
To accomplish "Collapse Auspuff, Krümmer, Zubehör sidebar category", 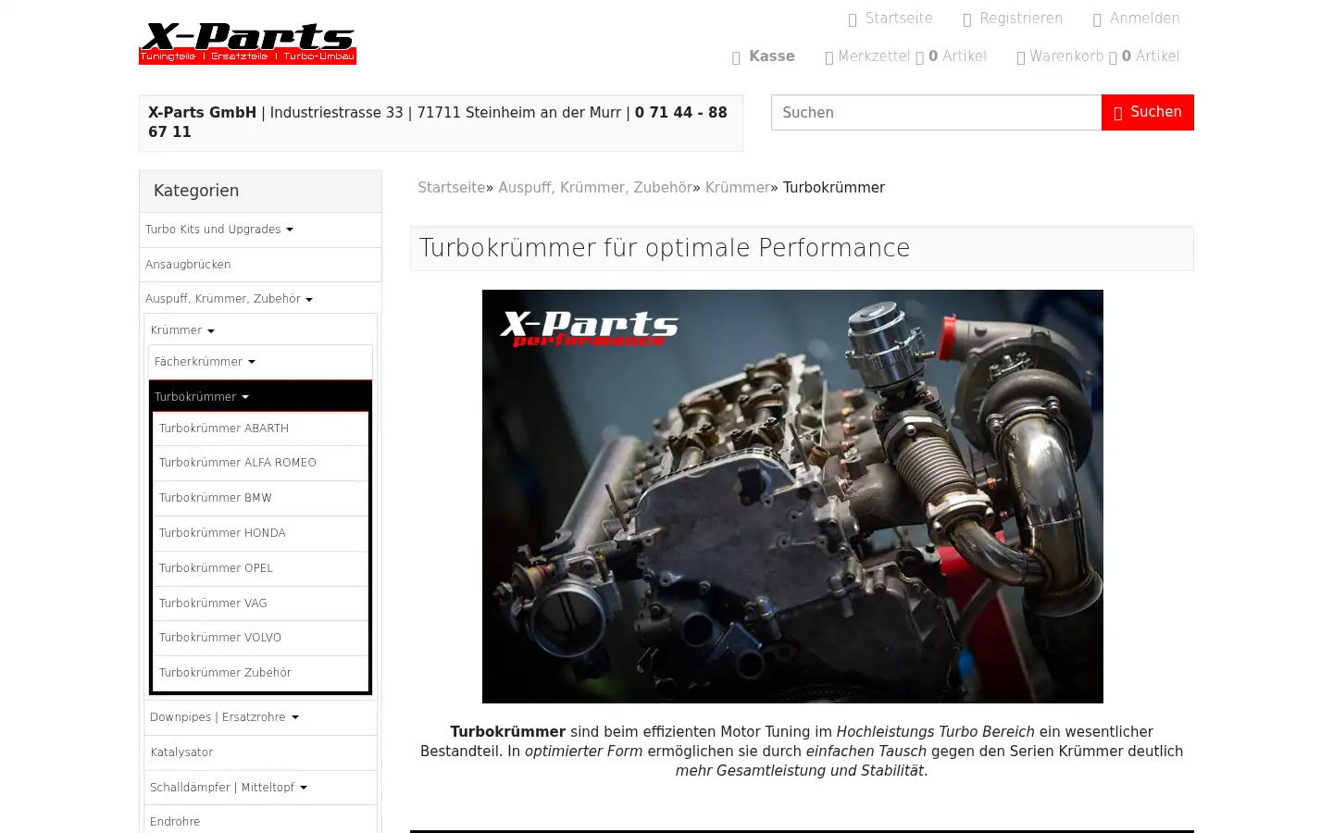I will (260, 299).
